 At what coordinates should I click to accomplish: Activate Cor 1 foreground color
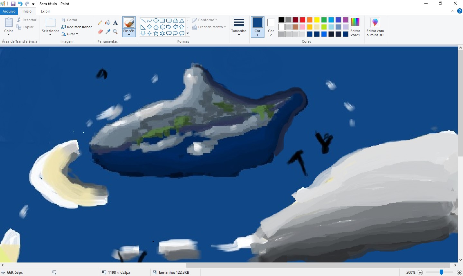tap(257, 27)
